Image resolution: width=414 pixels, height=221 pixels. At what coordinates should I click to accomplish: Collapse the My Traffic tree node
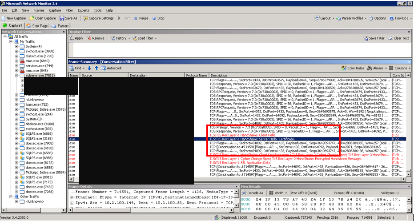tap(11, 41)
